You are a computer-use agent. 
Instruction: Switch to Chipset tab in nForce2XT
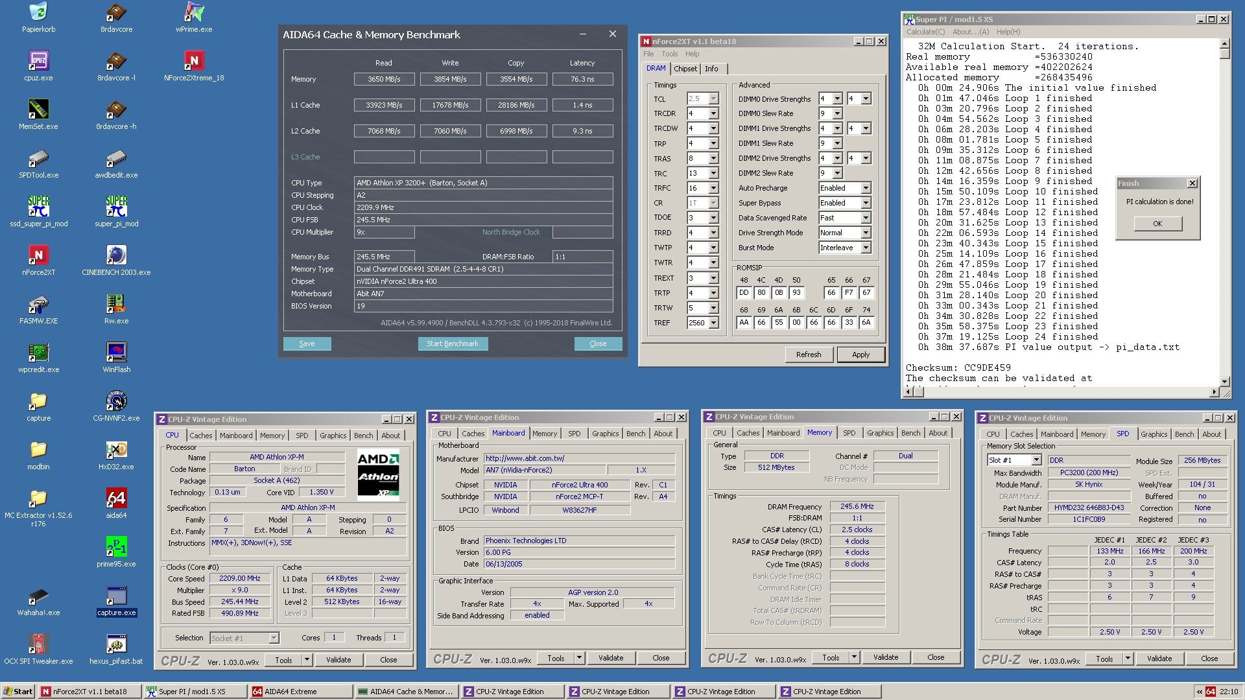click(685, 69)
